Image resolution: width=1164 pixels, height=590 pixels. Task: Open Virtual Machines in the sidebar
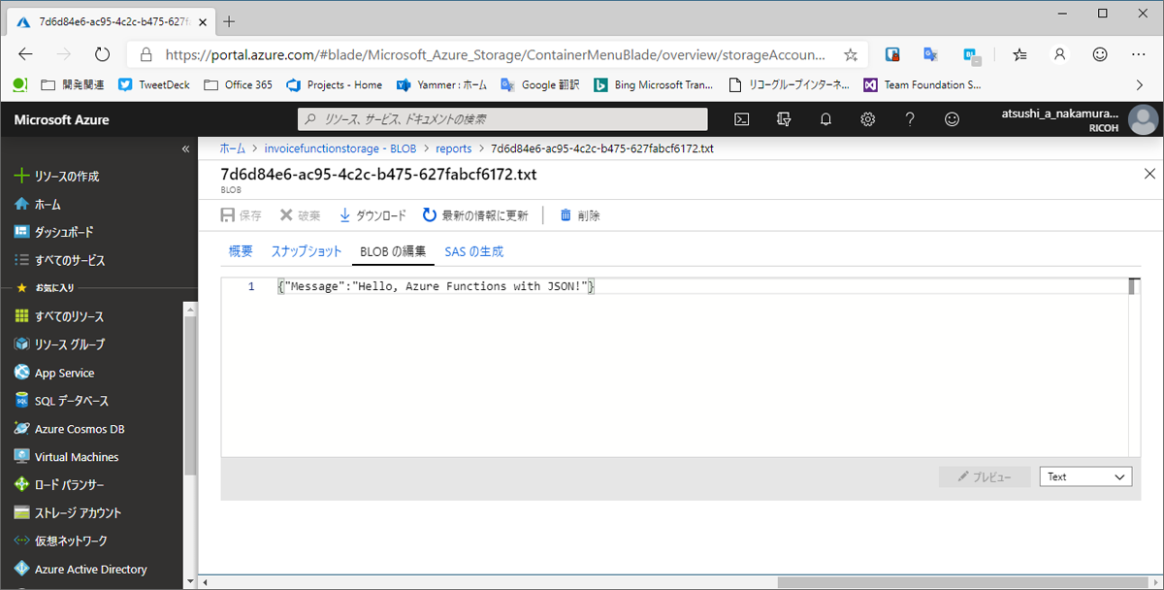pos(66,457)
